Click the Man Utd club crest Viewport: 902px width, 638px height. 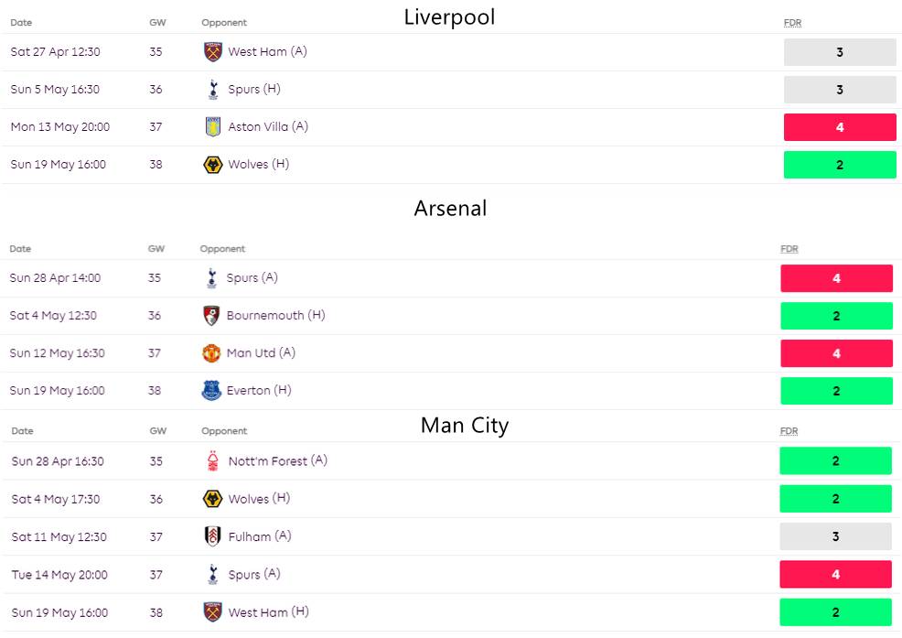point(211,353)
